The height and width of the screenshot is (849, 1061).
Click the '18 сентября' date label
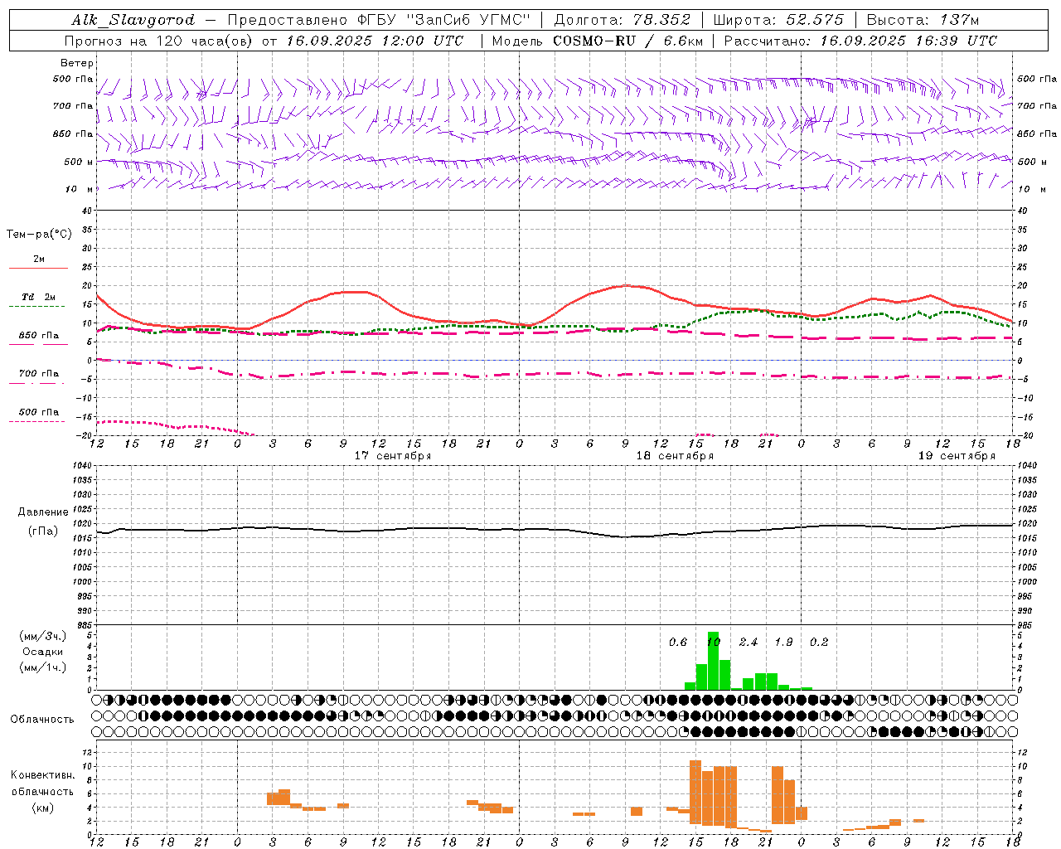[x=675, y=456]
